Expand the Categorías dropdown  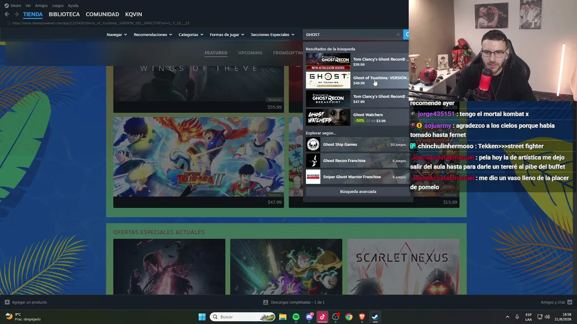click(x=191, y=35)
